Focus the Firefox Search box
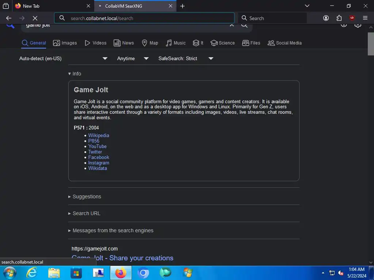Viewport: 374px width, 280px height. [272, 18]
